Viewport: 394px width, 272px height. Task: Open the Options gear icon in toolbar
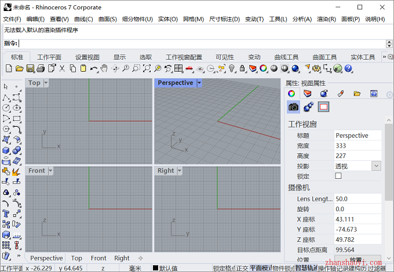click(316, 68)
